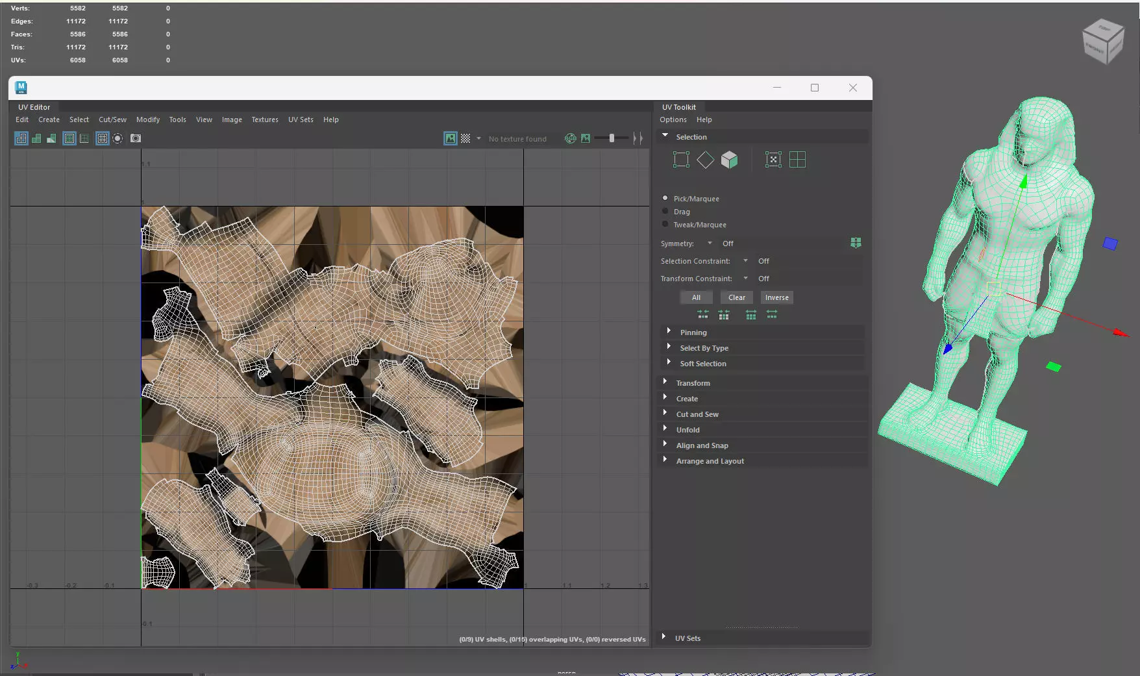Select Drag radio option
1140x676 pixels.
(665, 211)
